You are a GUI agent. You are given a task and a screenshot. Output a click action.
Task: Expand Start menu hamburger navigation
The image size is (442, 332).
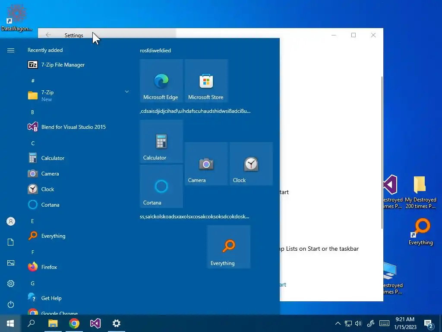point(11,50)
